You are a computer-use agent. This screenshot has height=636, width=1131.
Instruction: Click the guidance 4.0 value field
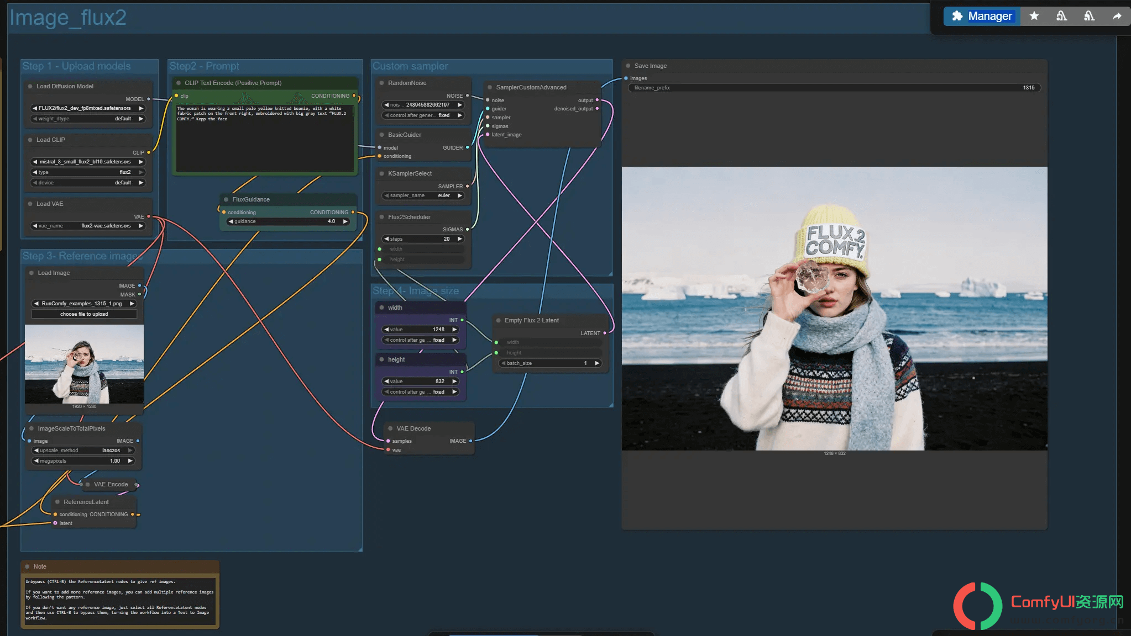tap(288, 221)
